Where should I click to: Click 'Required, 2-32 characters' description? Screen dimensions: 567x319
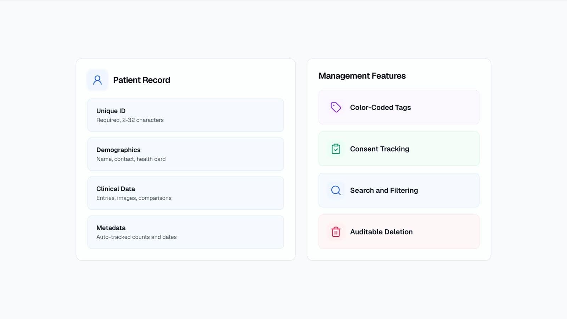click(x=130, y=120)
